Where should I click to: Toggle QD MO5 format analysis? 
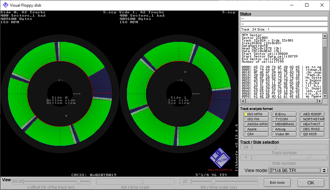[312, 134]
